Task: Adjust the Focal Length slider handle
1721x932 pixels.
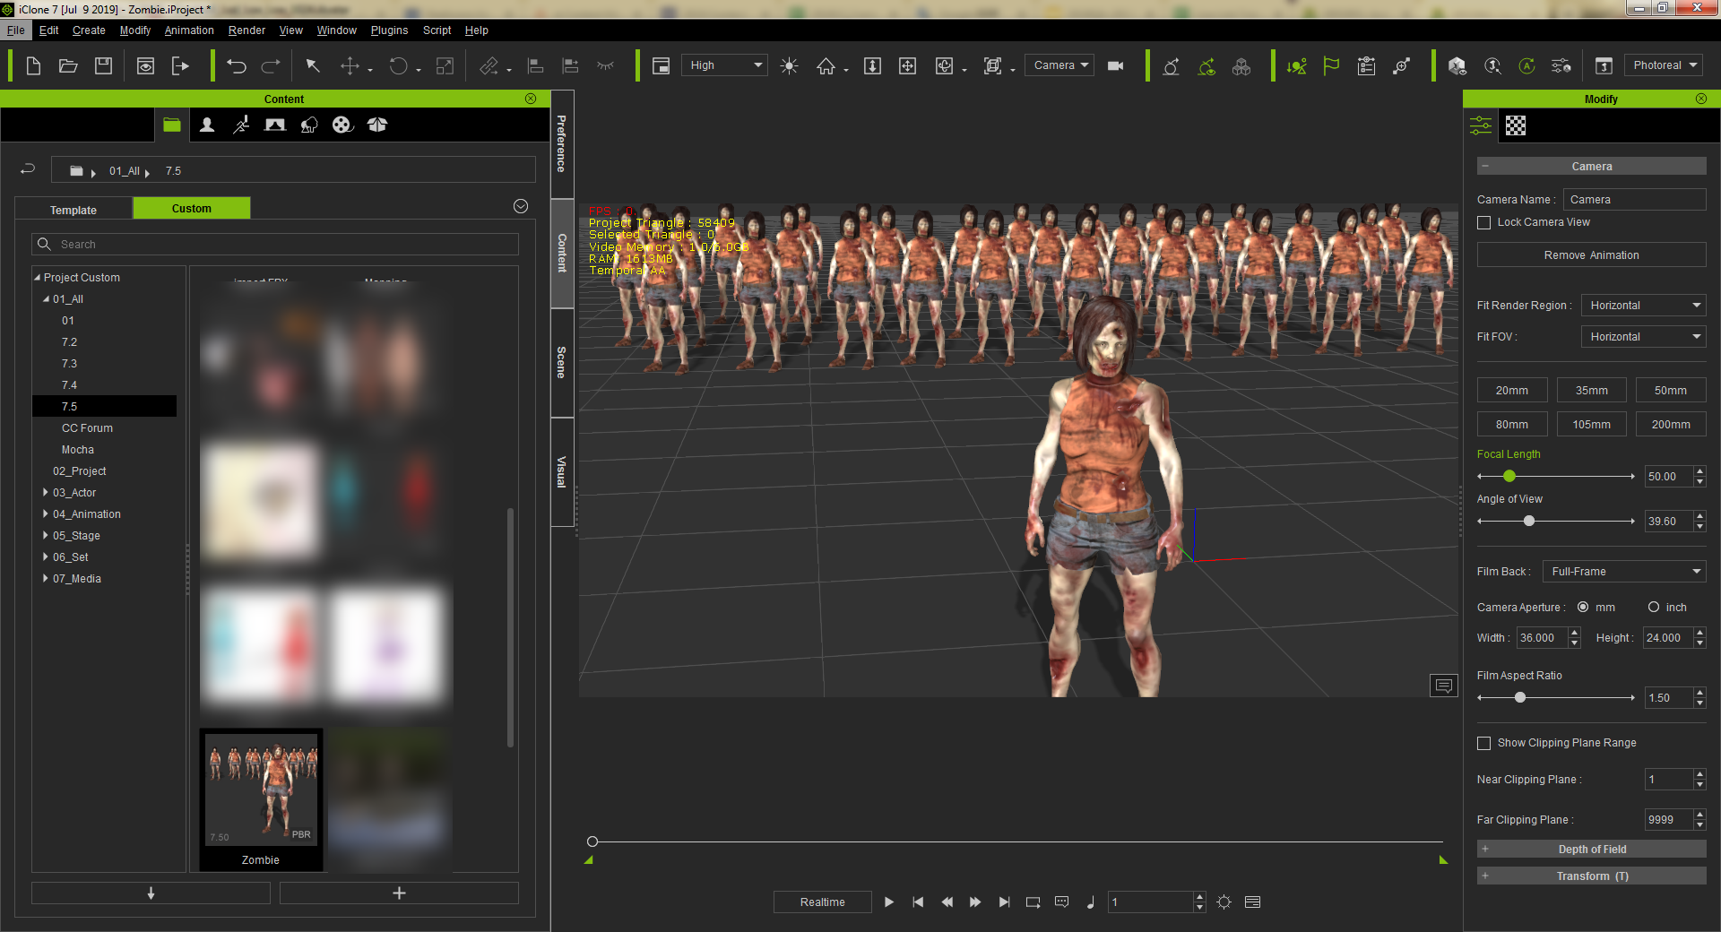Action: [x=1509, y=477]
